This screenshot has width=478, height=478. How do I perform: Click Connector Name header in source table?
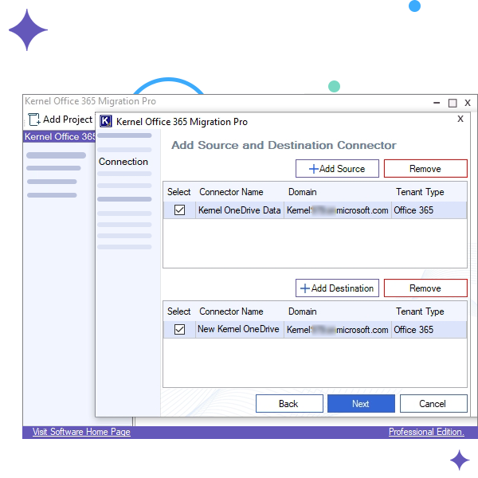tap(231, 192)
